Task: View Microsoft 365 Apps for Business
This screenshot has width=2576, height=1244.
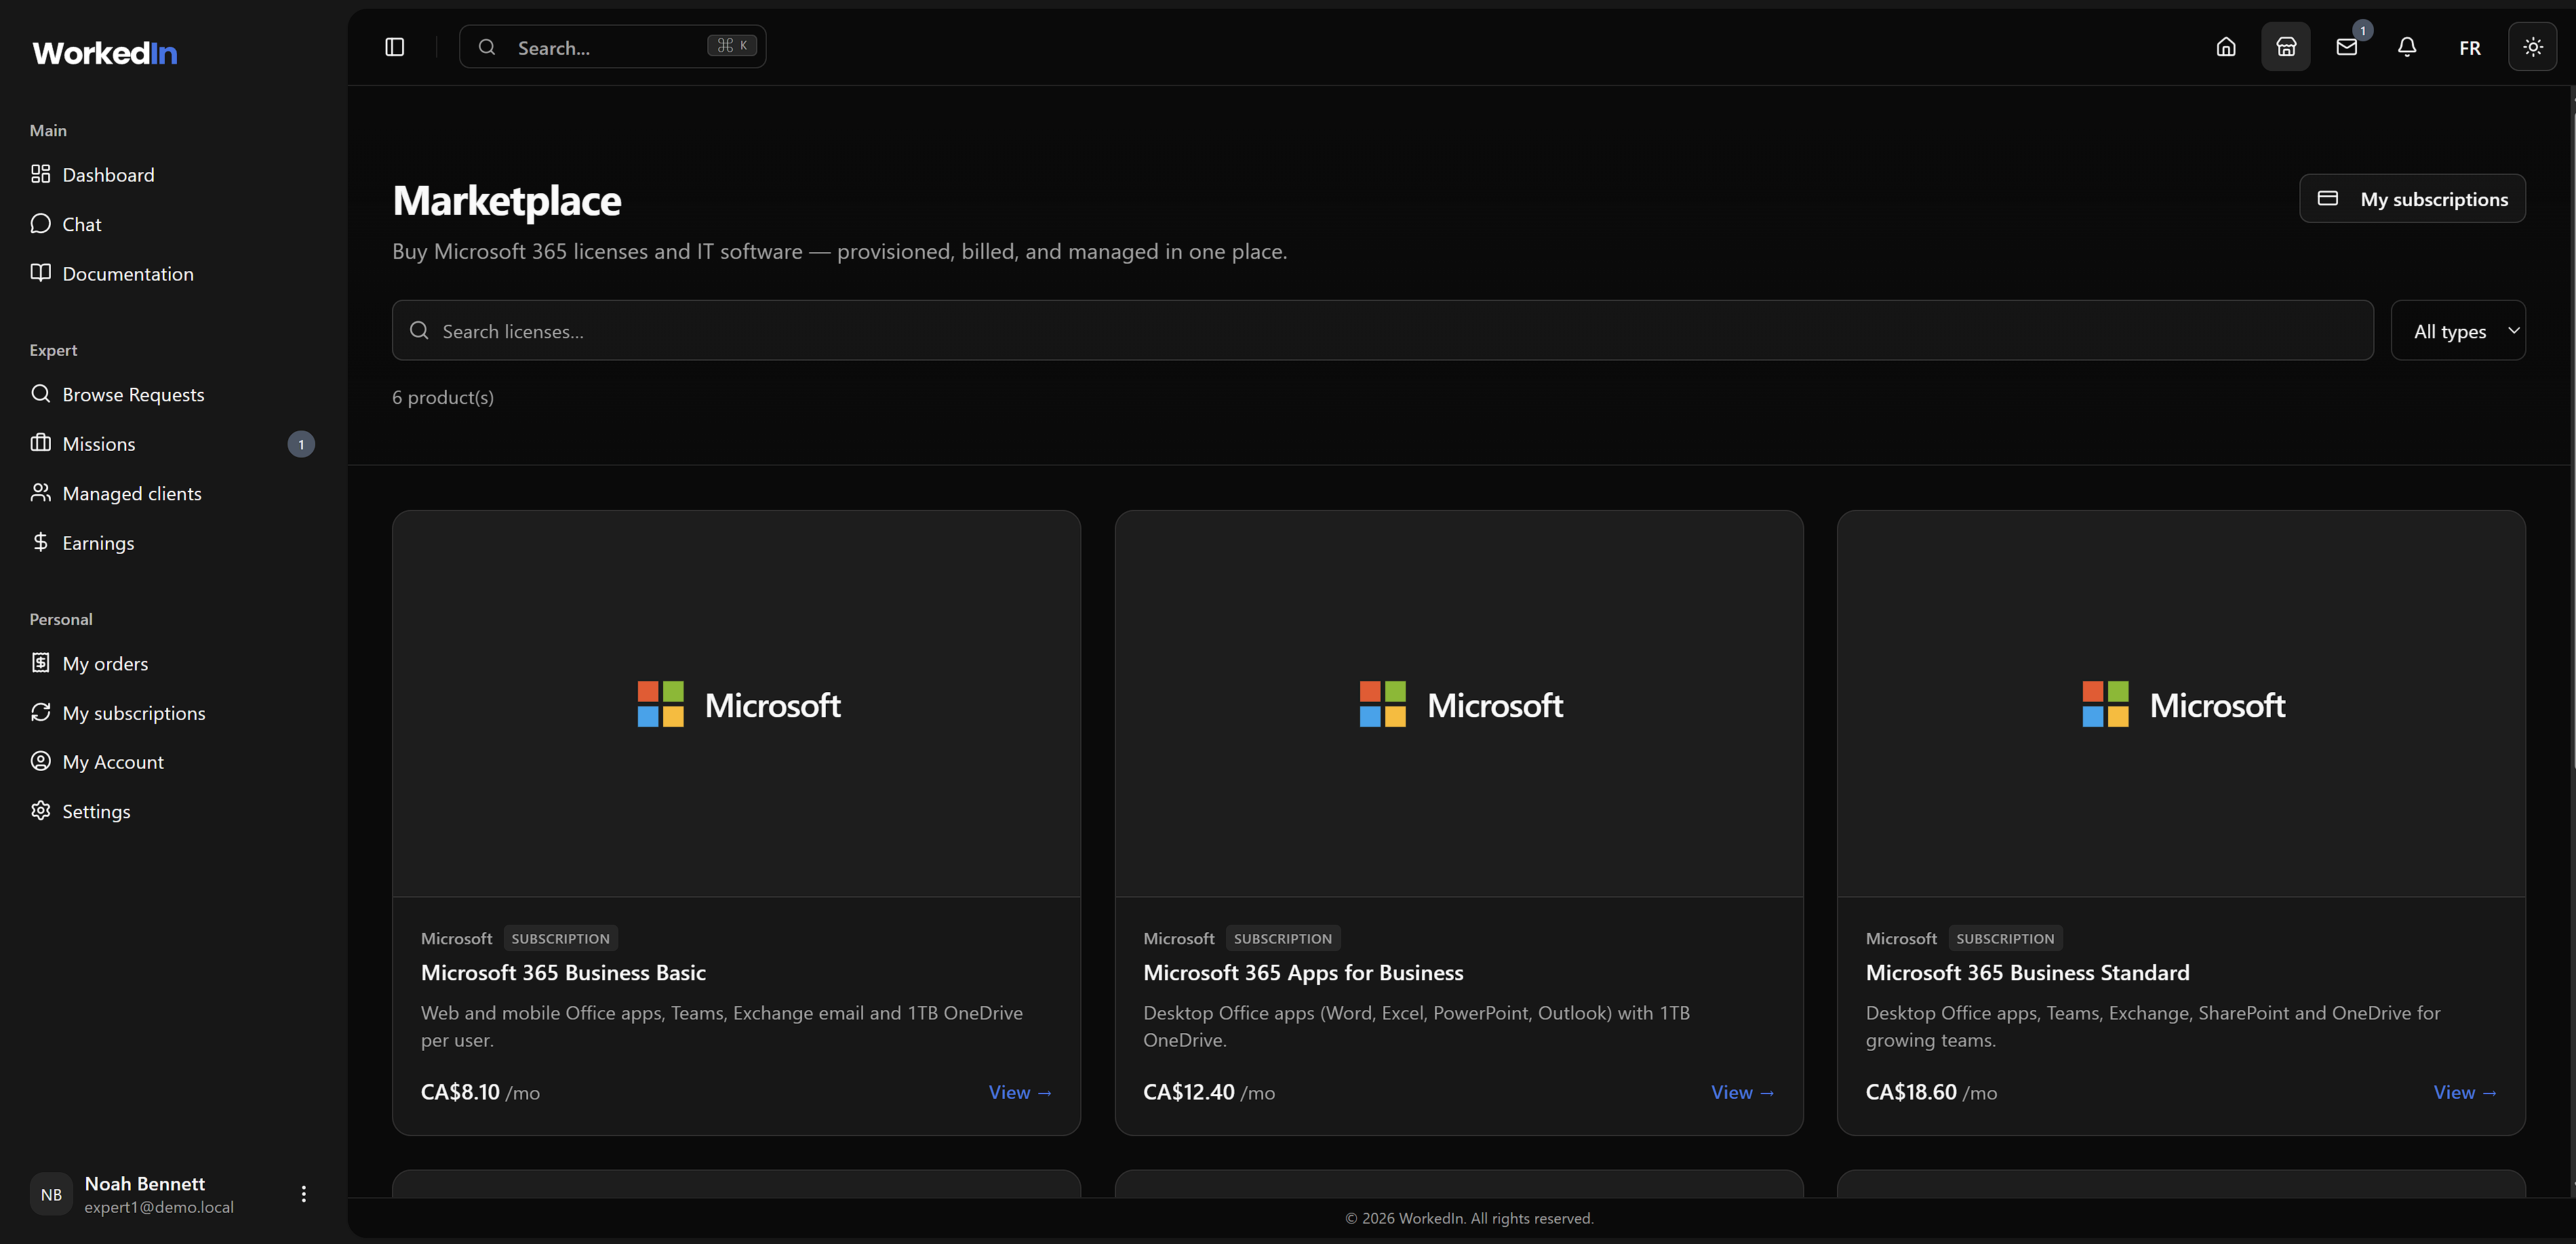Action: click(x=1743, y=1093)
